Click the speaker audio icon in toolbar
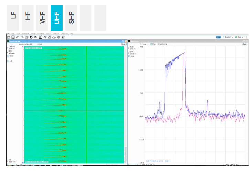Image resolution: width=252 pixels, height=171 pixels. [x=58, y=37]
